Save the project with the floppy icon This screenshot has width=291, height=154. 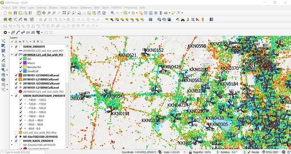[15, 13]
